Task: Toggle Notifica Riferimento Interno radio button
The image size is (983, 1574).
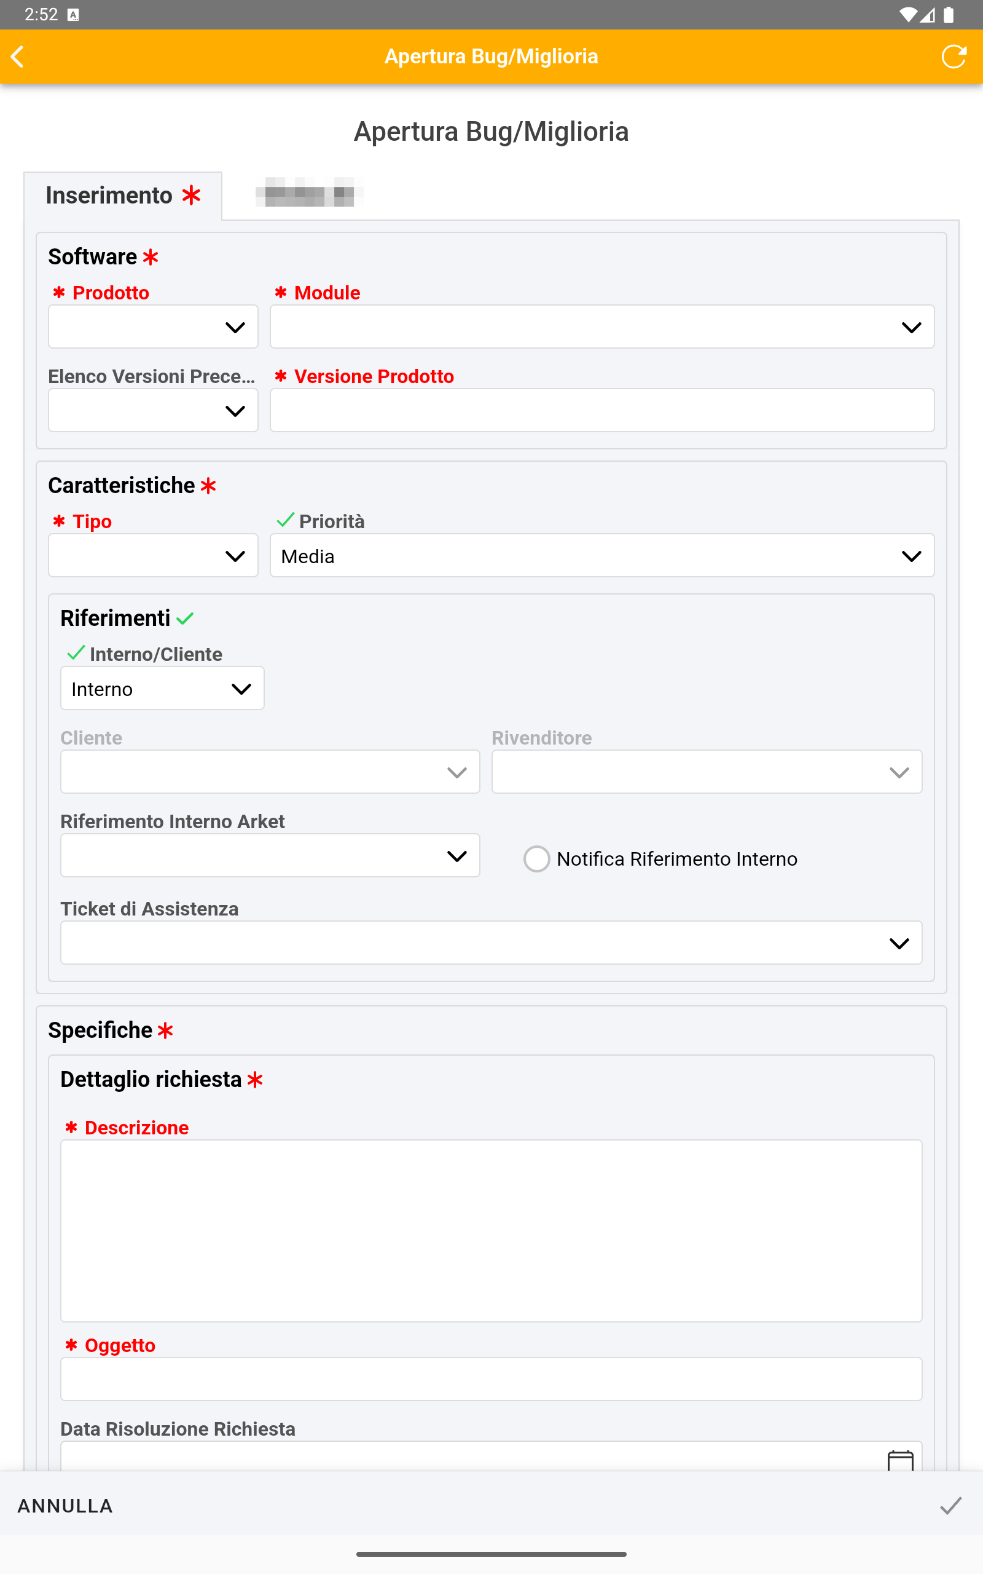Action: [x=536, y=858]
